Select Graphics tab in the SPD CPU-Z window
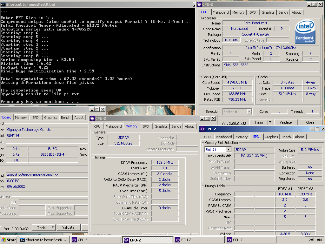This screenshot has height=244, width=325. tap(271, 137)
